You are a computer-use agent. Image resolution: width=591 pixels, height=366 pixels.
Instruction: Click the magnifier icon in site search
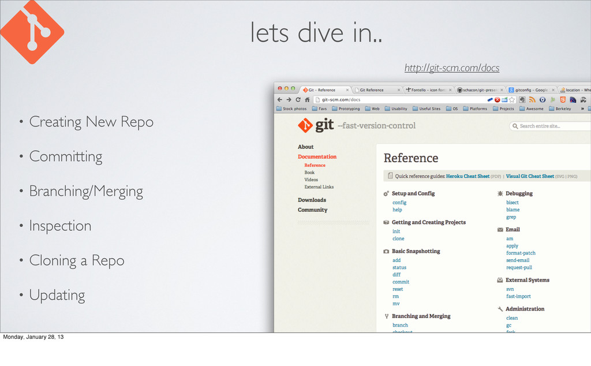pyautogui.click(x=515, y=126)
